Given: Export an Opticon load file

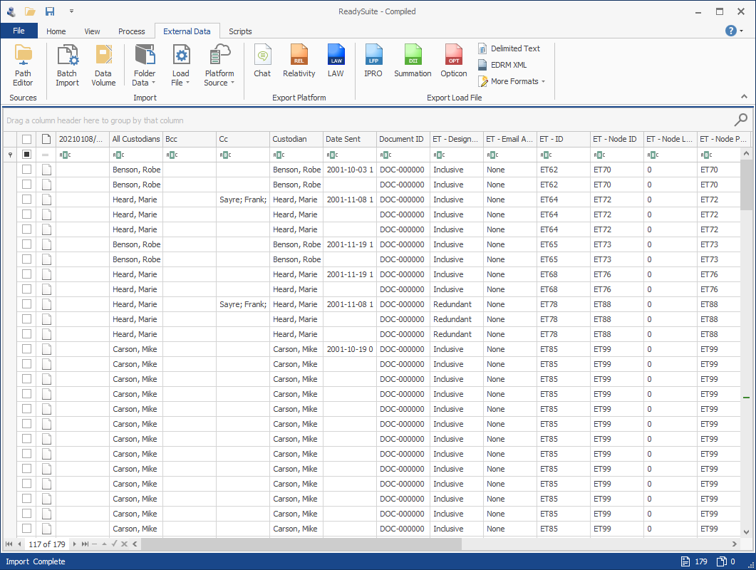Looking at the screenshot, I should pyautogui.click(x=454, y=61).
